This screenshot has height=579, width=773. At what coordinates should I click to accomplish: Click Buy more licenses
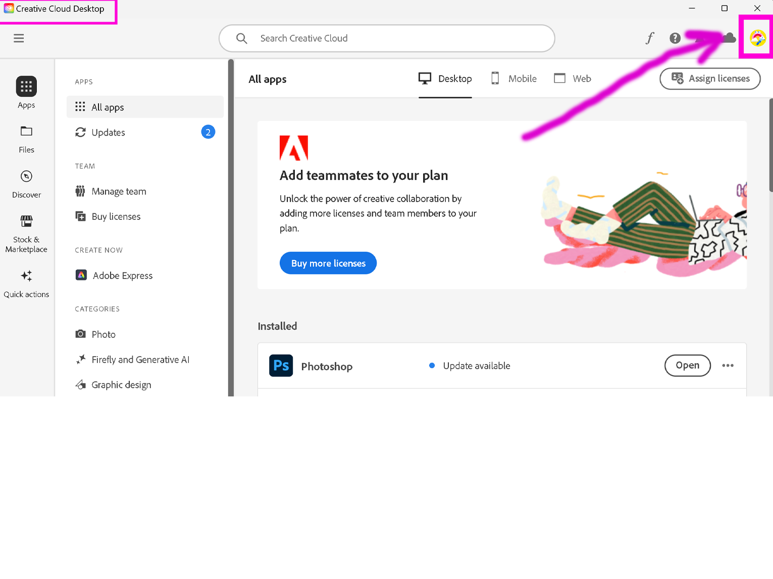[328, 263]
